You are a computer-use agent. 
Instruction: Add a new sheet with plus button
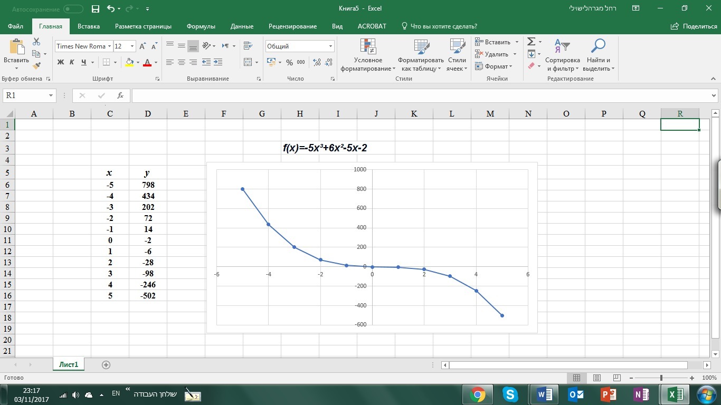pos(106,364)
